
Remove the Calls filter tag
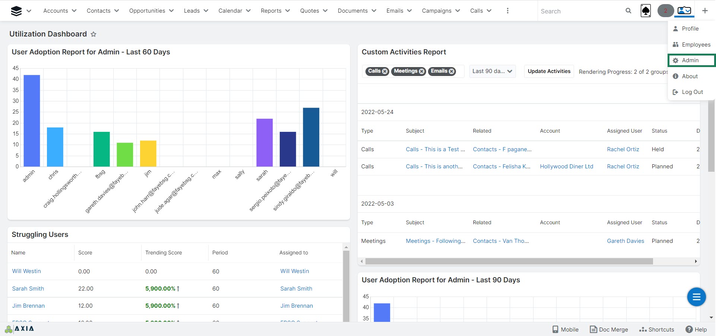[x=385, y=71]
